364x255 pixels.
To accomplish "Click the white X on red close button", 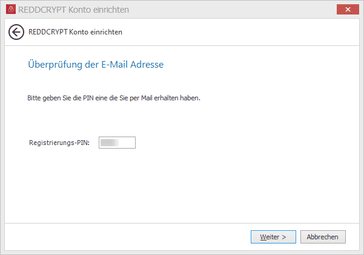I will pyautogui.click(x=348, y=9).
